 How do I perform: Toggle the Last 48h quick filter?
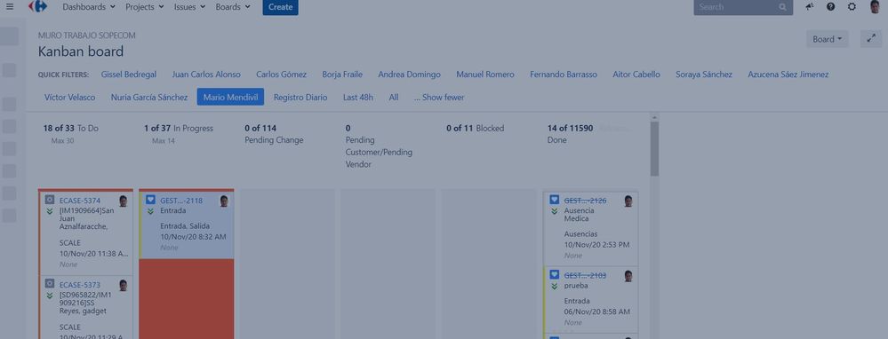click(x=358, y=98)
